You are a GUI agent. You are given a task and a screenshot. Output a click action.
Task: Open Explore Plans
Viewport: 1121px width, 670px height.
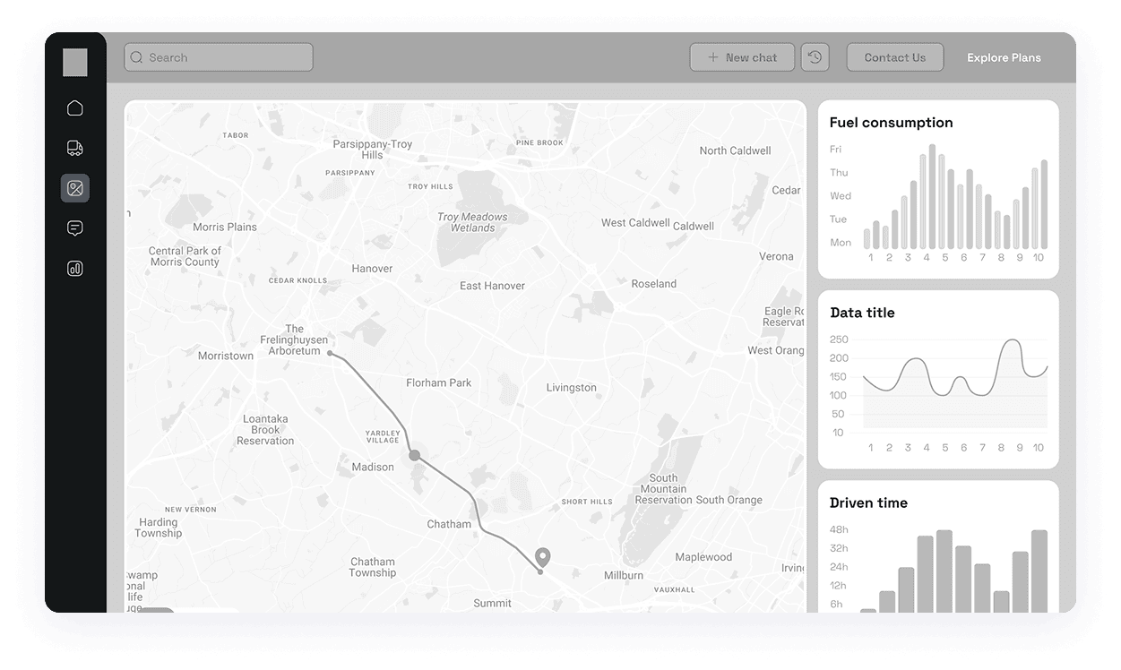1004,56
